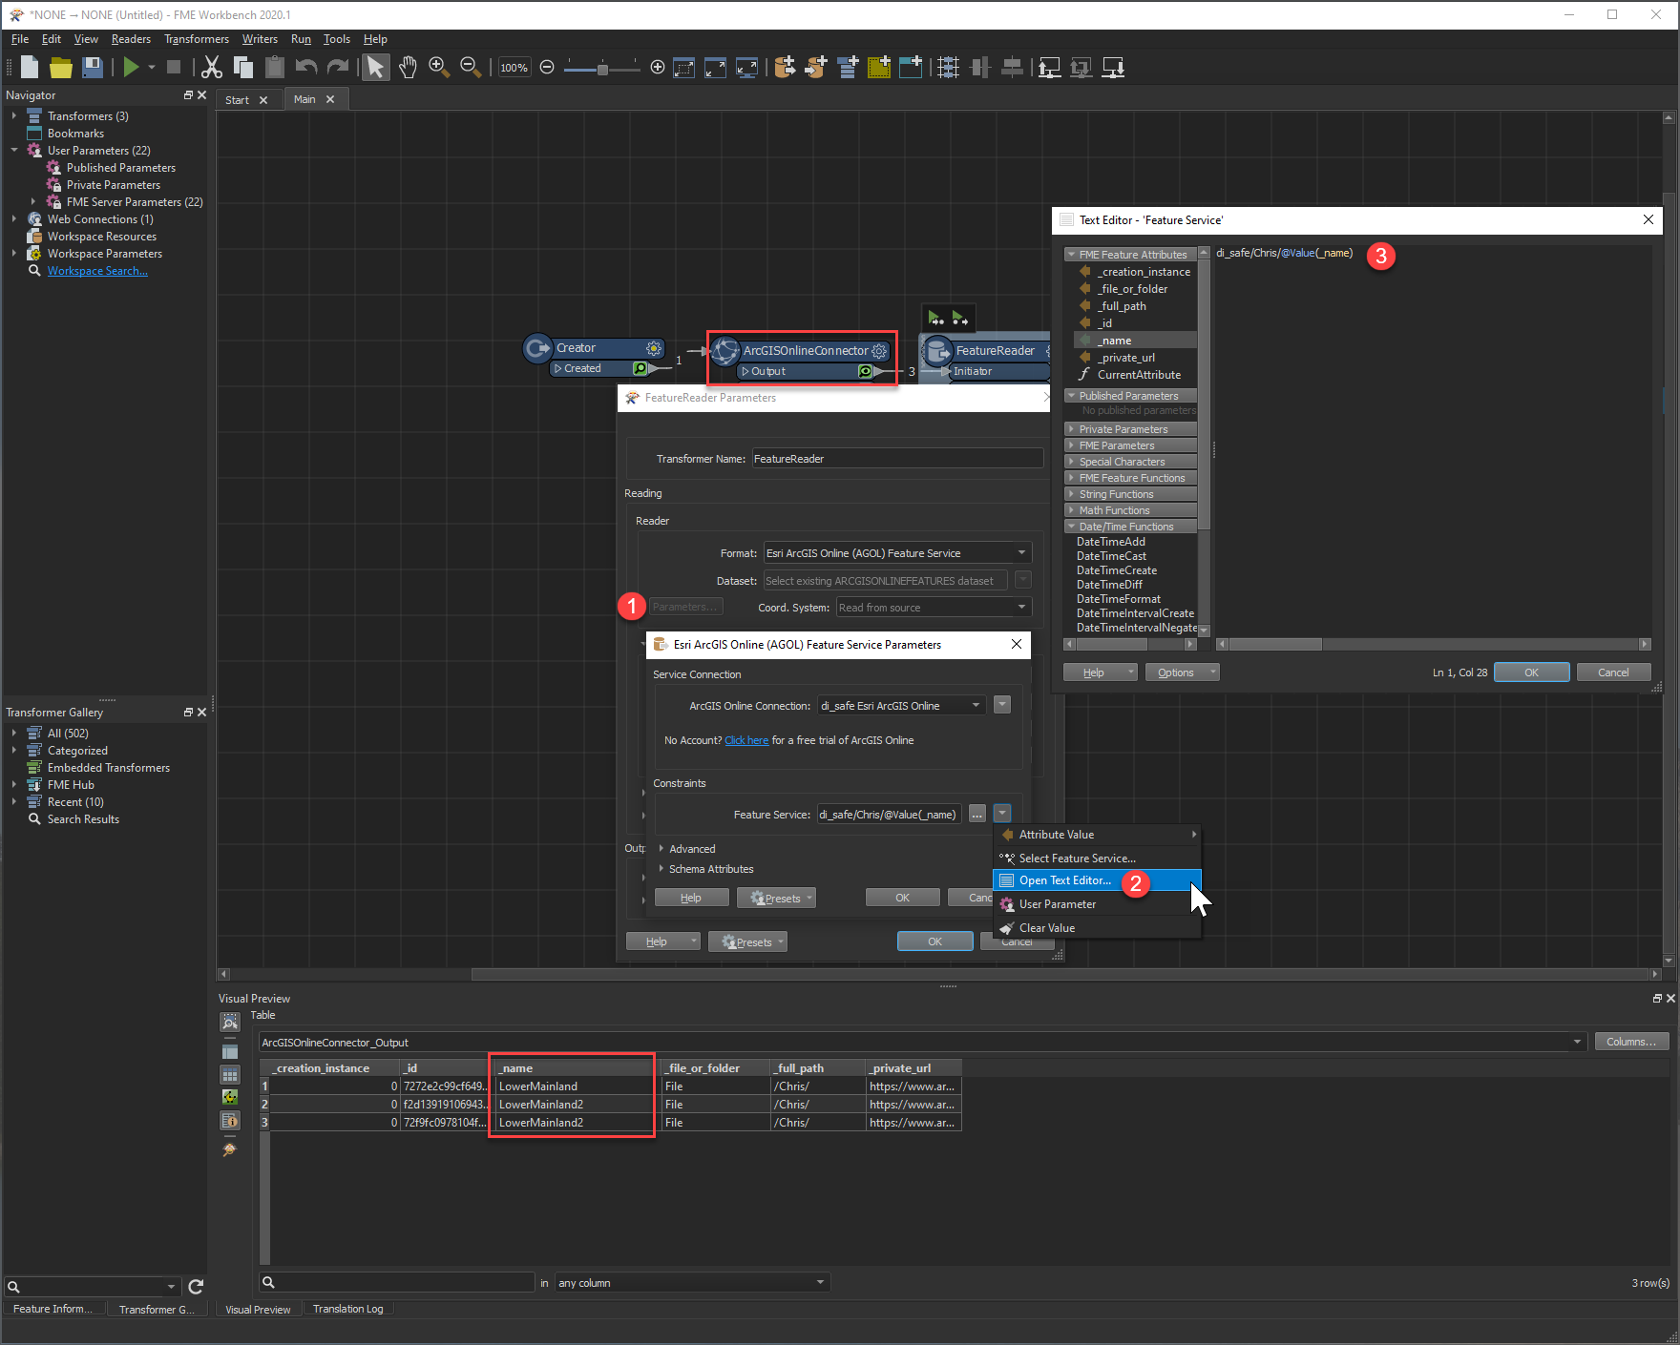Inspect Creator's Created port cached features
Image resolution: width=1680 pixels, height=1345 pixels.
[x=640, y=368]
